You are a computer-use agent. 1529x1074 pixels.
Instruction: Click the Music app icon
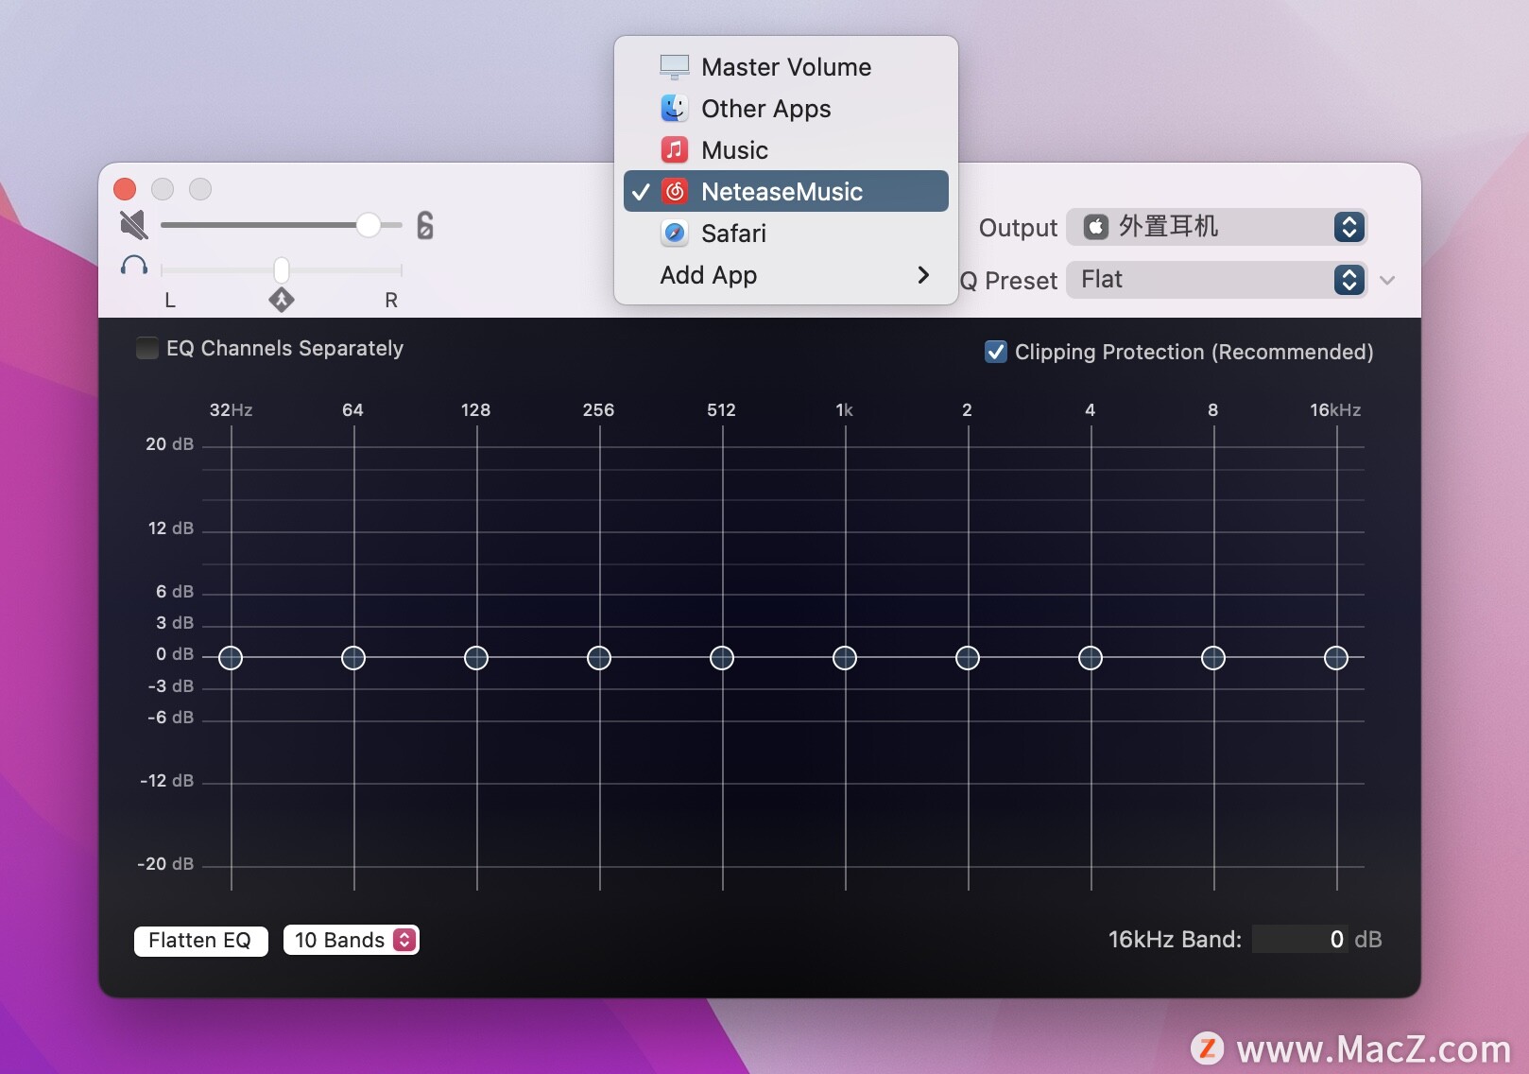[x=674, y=150]
